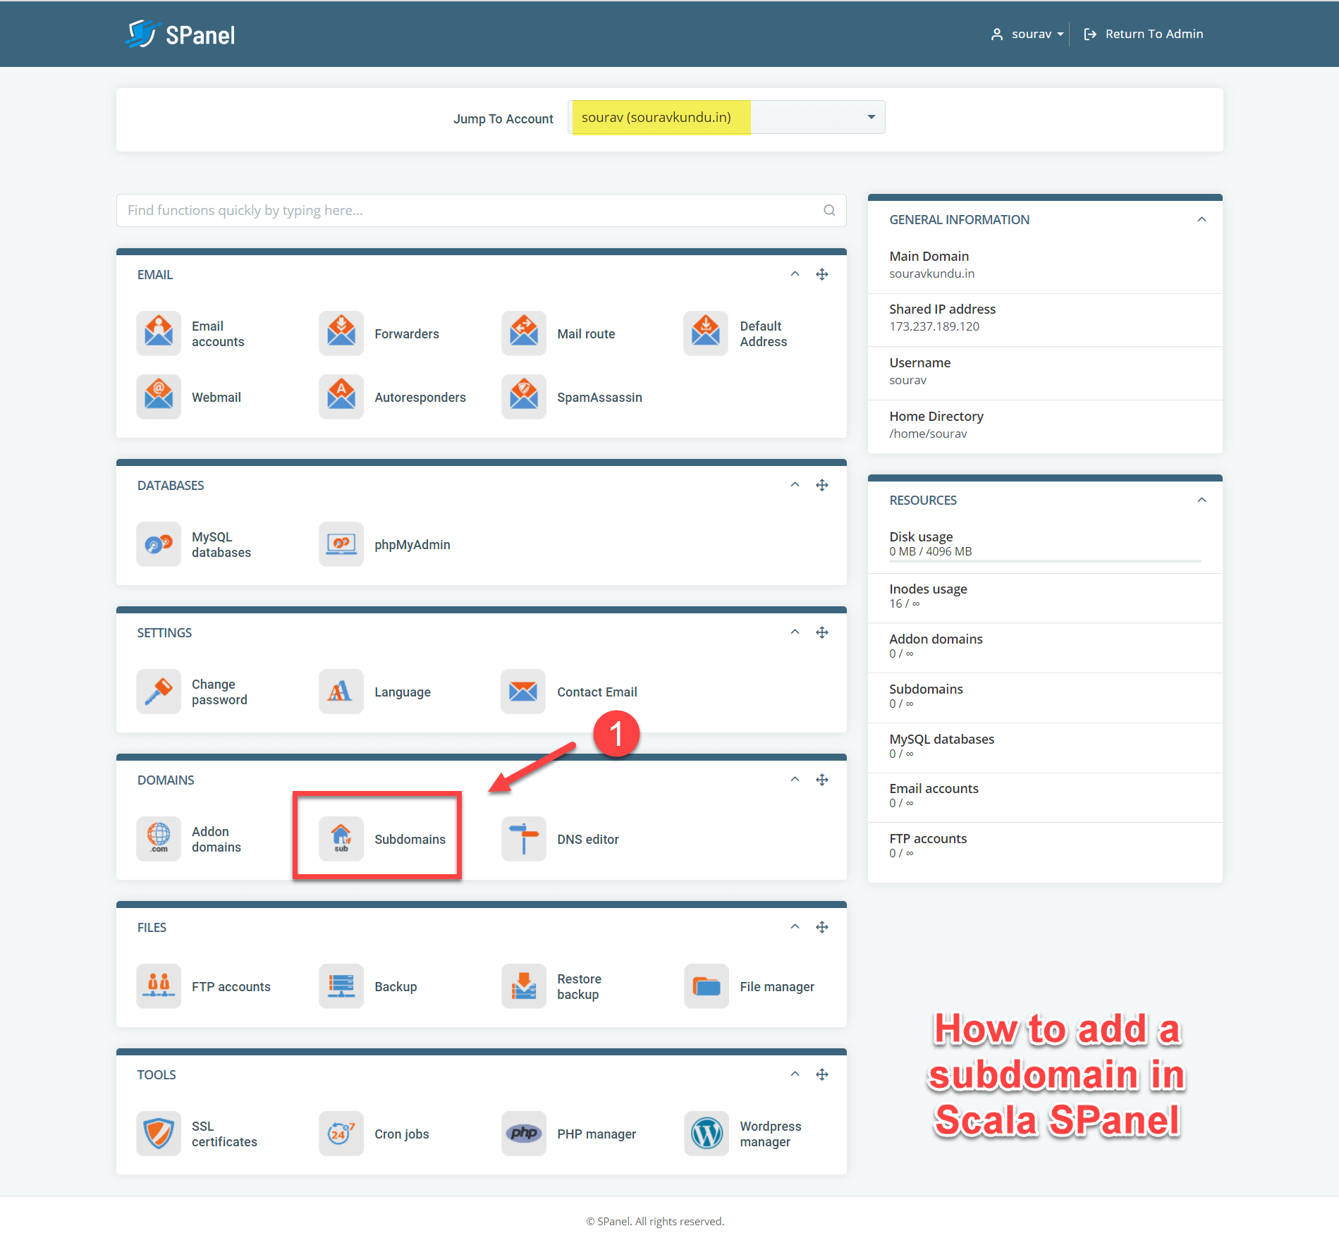Move the DOMAINS section handle
1339x1245 pixels.
pos(822,780)
